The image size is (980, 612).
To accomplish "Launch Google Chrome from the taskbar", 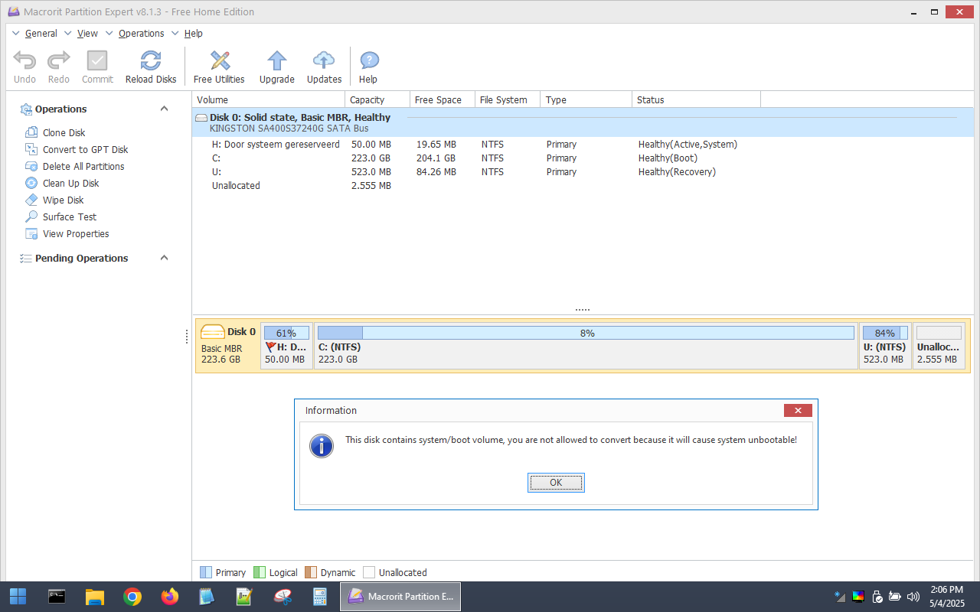I will (132, 597).
